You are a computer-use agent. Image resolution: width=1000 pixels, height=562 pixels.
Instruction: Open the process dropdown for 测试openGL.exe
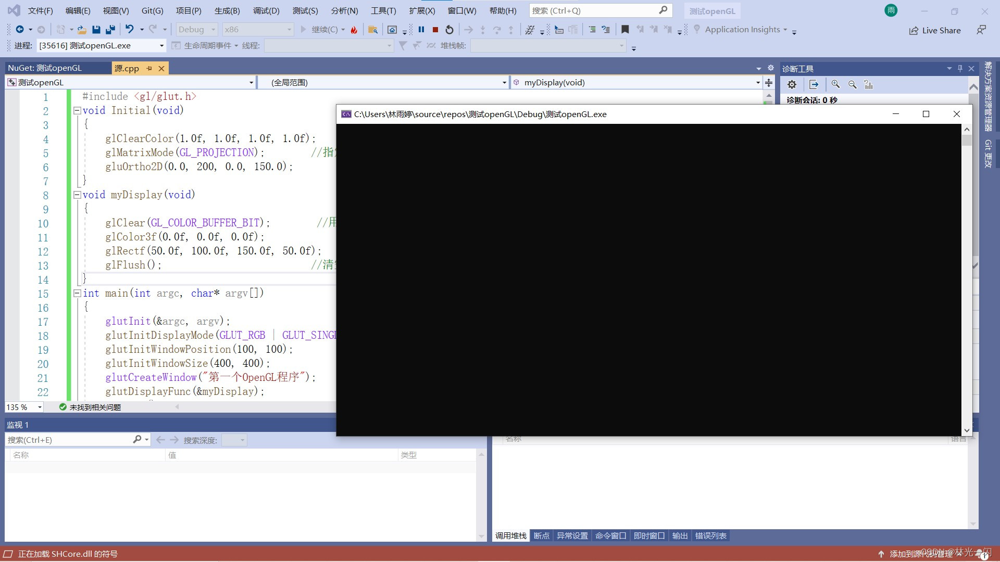click(x=161, y=46)
